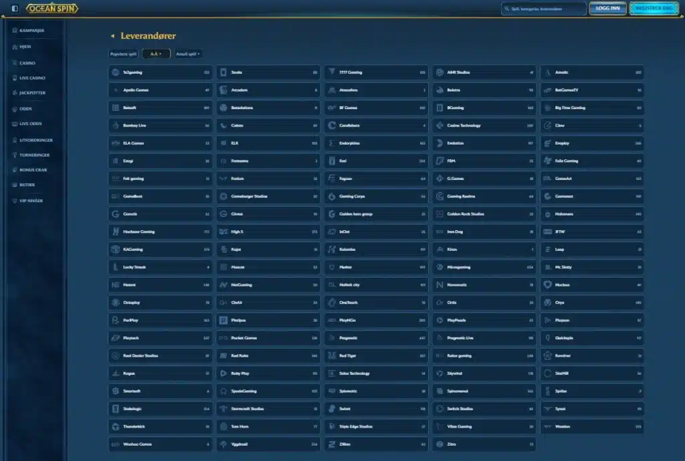Image resolution: width=685 pixels, height=461 pixels.
Task: Expand the 'Antall spill' sort dropdown
Action: pyautogui.click(x=188, y=54)
